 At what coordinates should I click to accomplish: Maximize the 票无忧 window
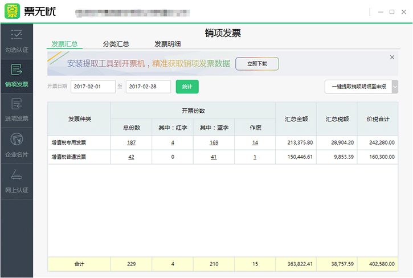[392, 12]
